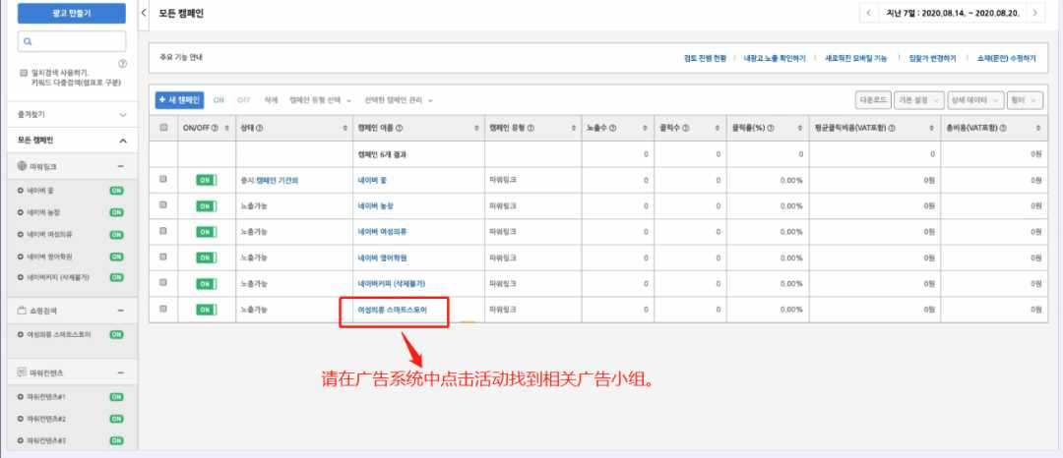
Task: Open the 상세 데이터 dropdown
Action: pos(976,100)
